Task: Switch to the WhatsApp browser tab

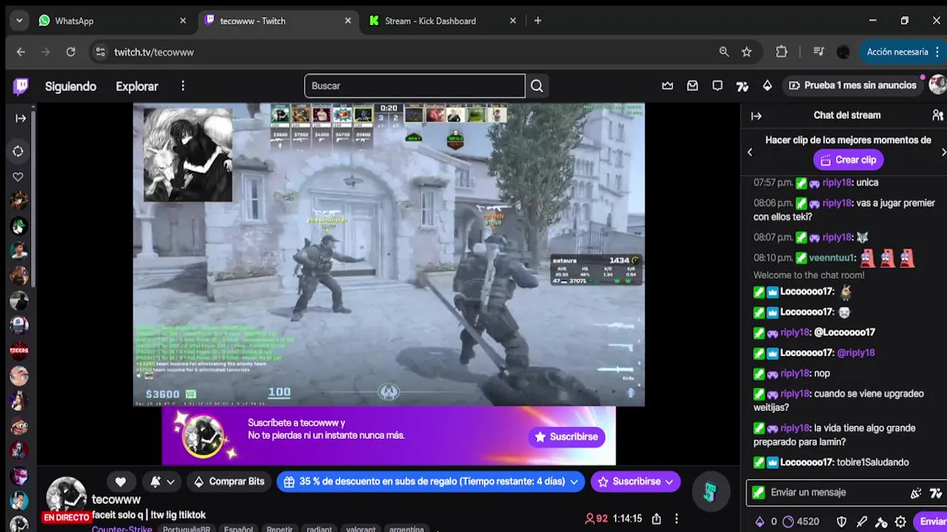Action: tap(113, 21)
